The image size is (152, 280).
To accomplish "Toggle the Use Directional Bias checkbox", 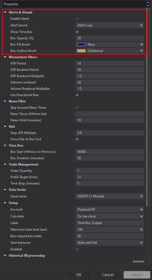I will point(77,95).
